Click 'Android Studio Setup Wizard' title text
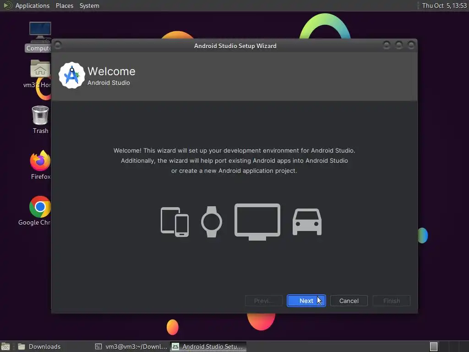This screenshot has width=469, height=352. (x=235, y=46)
